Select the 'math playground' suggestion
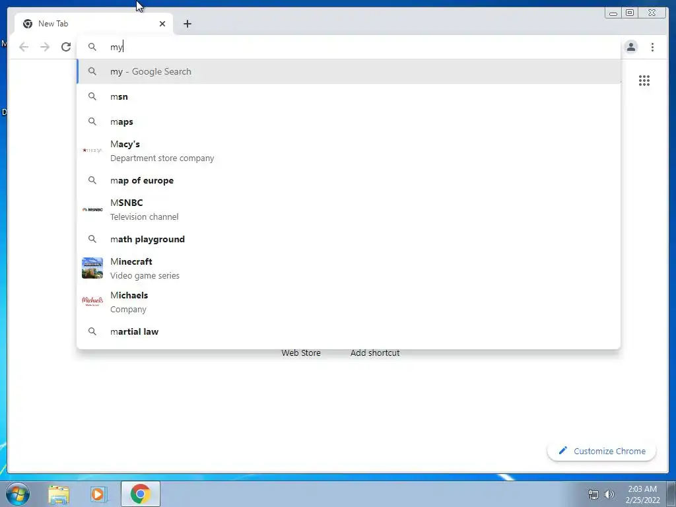 pyautogui.click(x=349, y=239)
